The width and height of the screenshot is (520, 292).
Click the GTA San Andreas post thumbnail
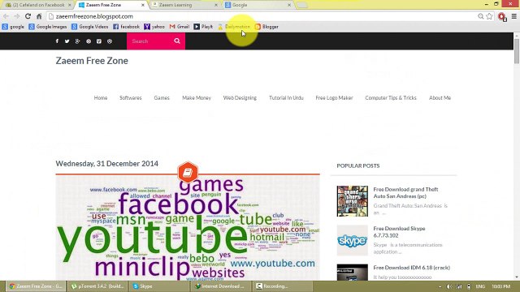coord(352,201)
